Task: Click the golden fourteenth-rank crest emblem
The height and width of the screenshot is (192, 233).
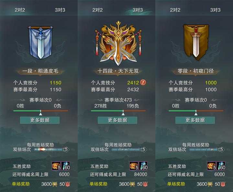Action: click(118, 43)
